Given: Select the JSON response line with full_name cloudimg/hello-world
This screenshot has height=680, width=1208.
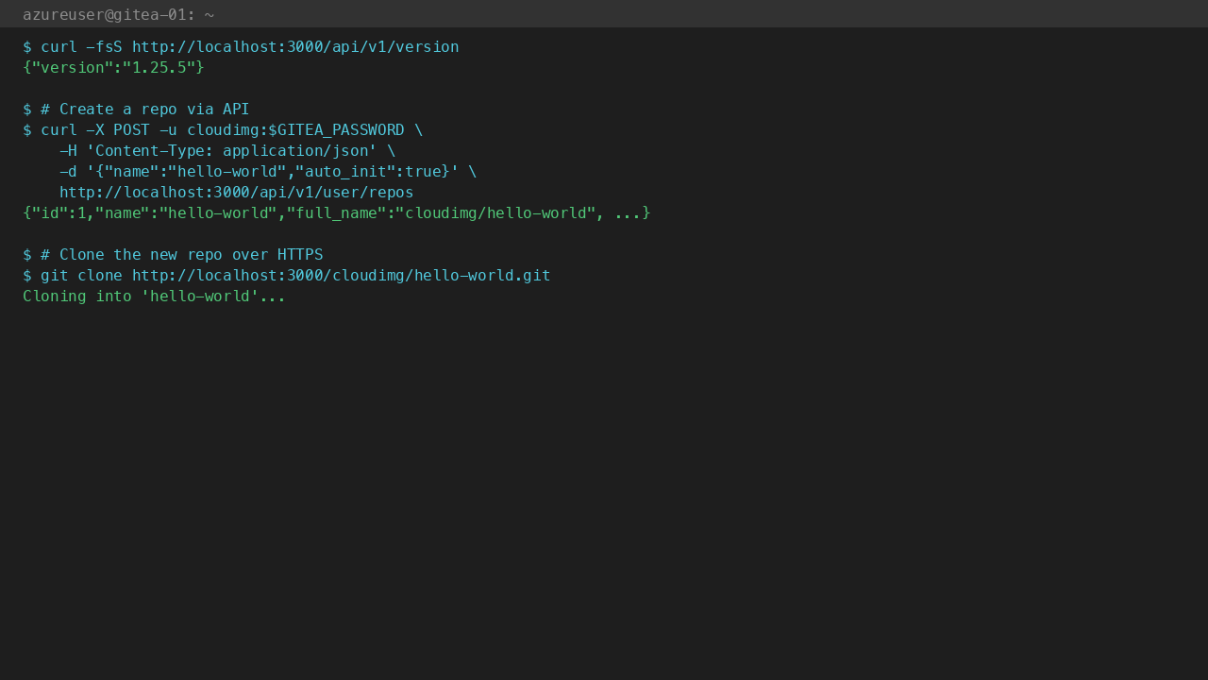Looking at the screenshot, I should 337,213.
